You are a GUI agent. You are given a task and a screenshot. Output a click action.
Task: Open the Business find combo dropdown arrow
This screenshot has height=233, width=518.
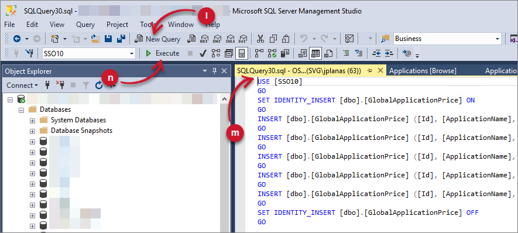point(498,39)
